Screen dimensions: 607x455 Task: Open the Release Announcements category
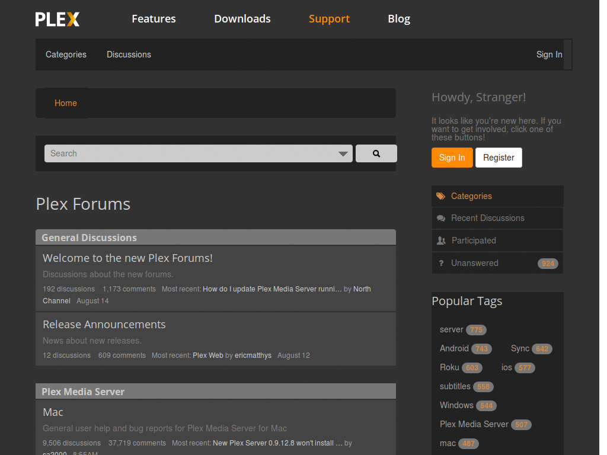104,324
